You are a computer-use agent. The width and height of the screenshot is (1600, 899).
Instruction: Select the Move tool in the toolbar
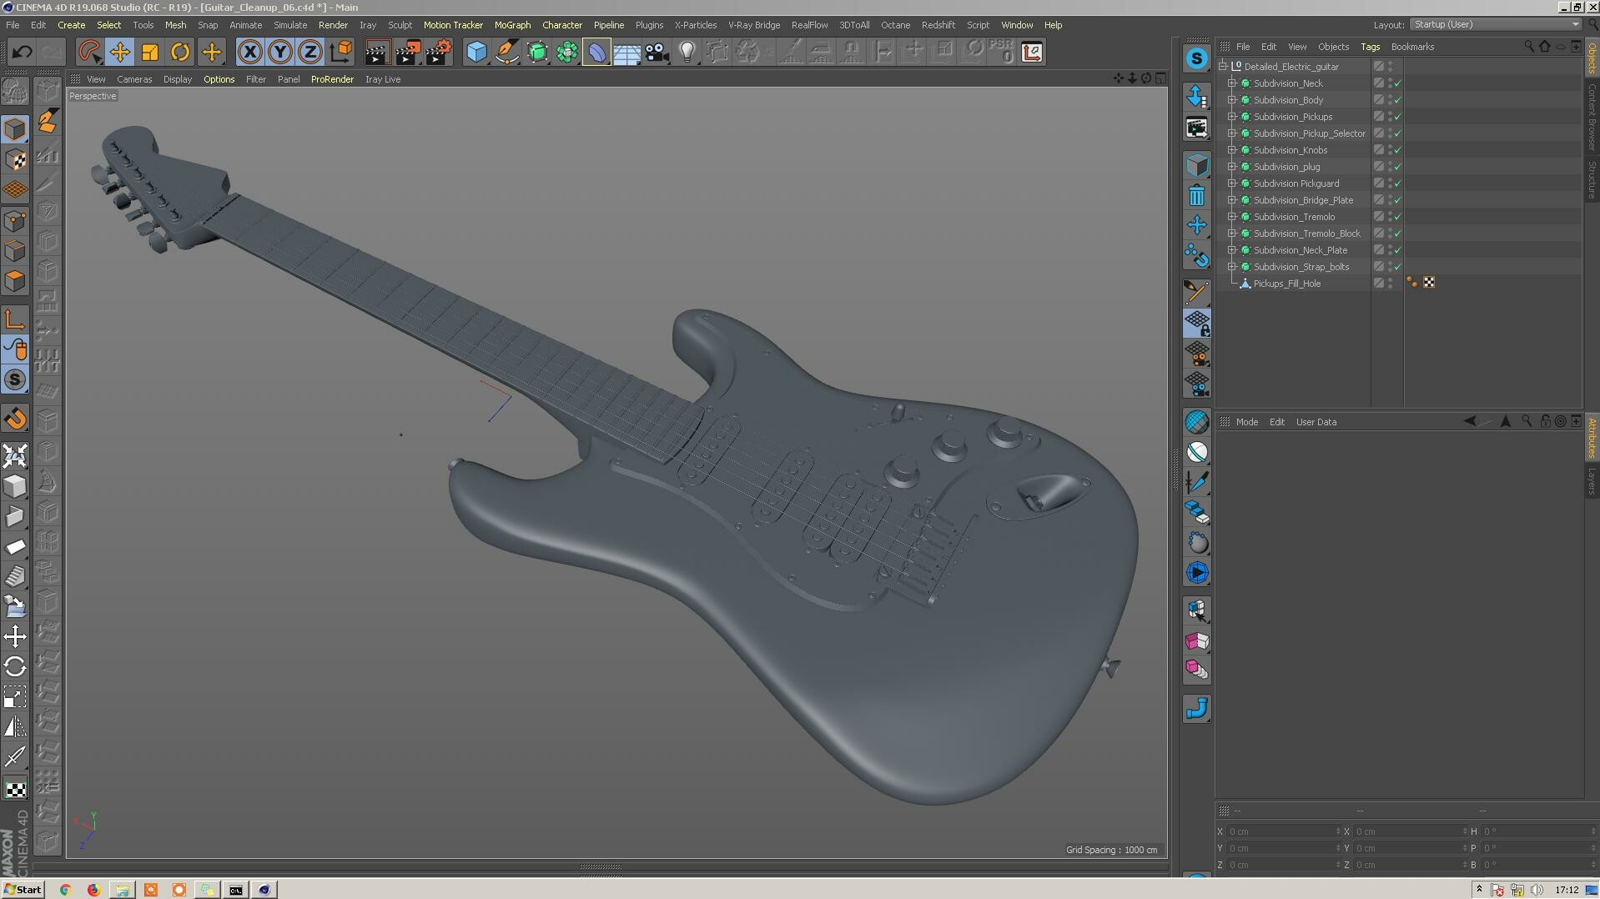pos(119,52)
